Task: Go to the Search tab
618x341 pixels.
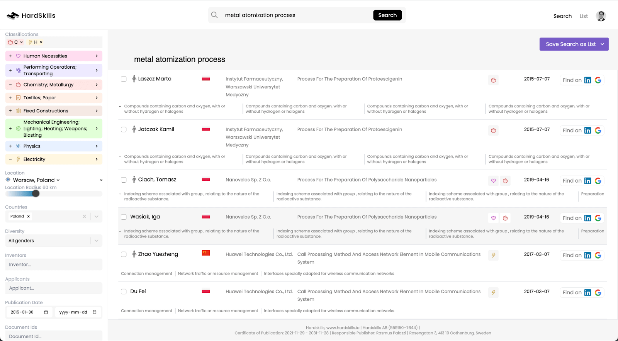Action: 562,16
